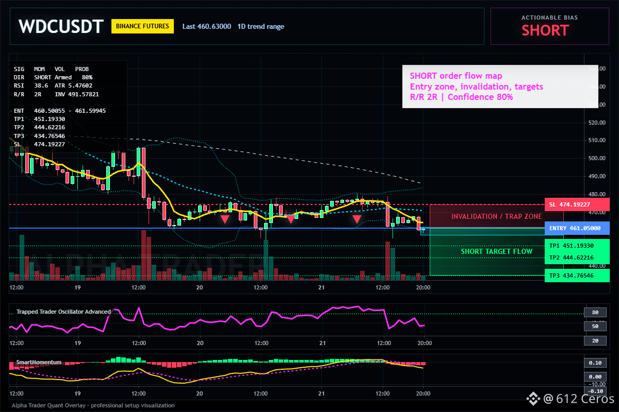Select the INVALIDATION / TRAP ZONE label
This screenshot has height=412, width=619.
497,216
